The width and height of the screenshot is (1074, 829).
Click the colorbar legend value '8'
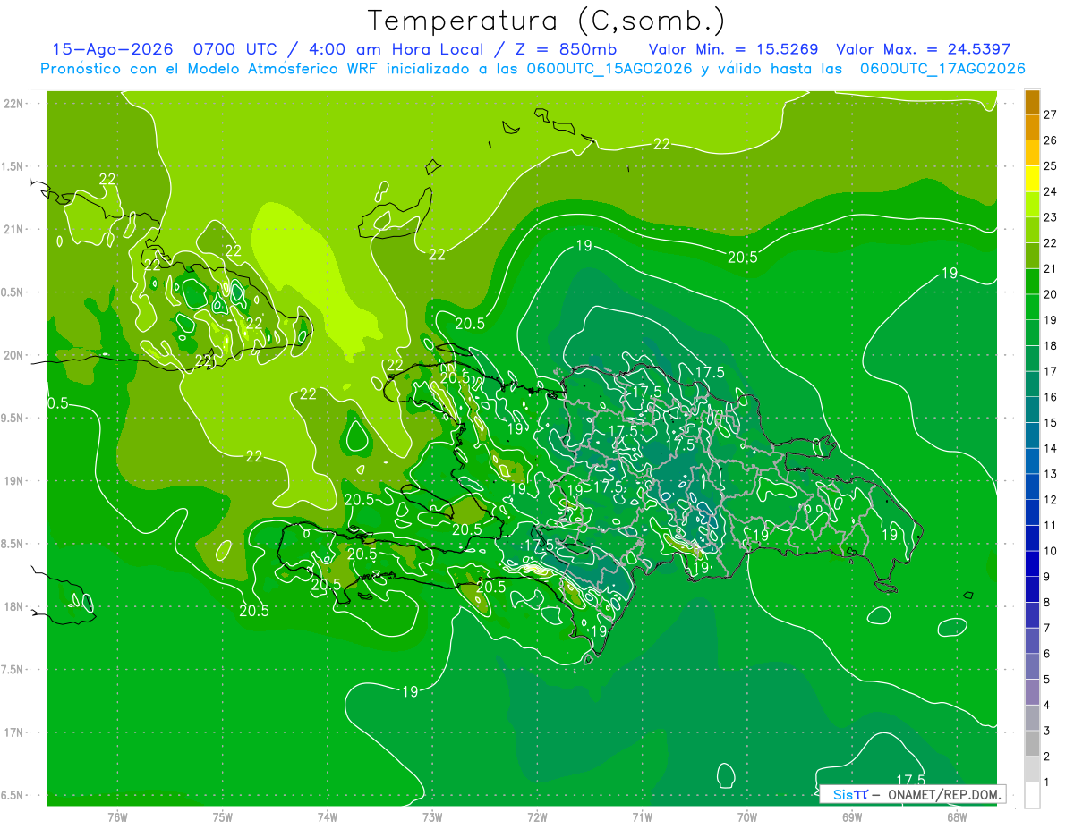click(x=1047, y=603)
